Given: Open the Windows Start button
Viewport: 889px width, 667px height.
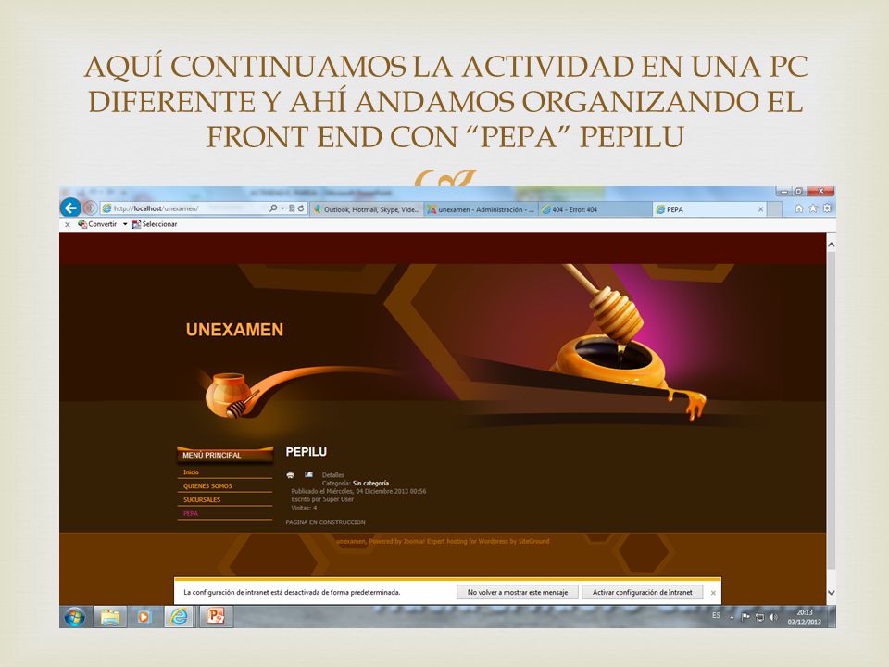Looking at the screenshot, I should click(x=74, y=617).
